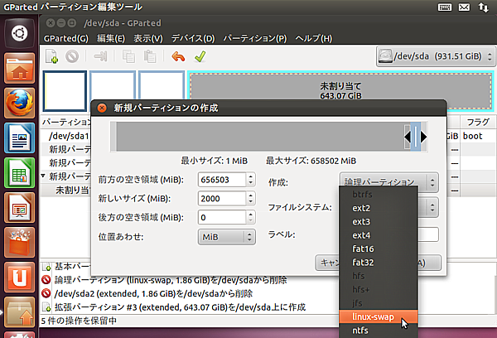
Task: Open LibreOffice Calc from launcher
Action: pos(20,173)
